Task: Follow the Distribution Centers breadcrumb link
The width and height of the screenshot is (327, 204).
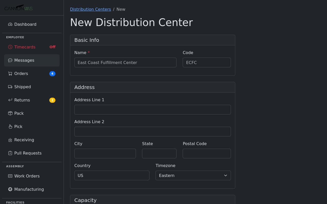Action: [90, 9]
